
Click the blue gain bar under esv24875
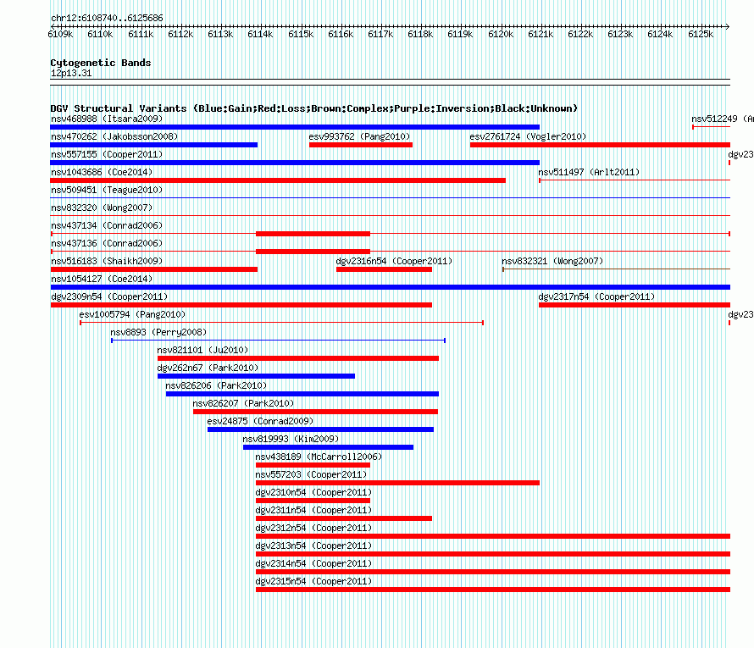[x=320, y=429]
